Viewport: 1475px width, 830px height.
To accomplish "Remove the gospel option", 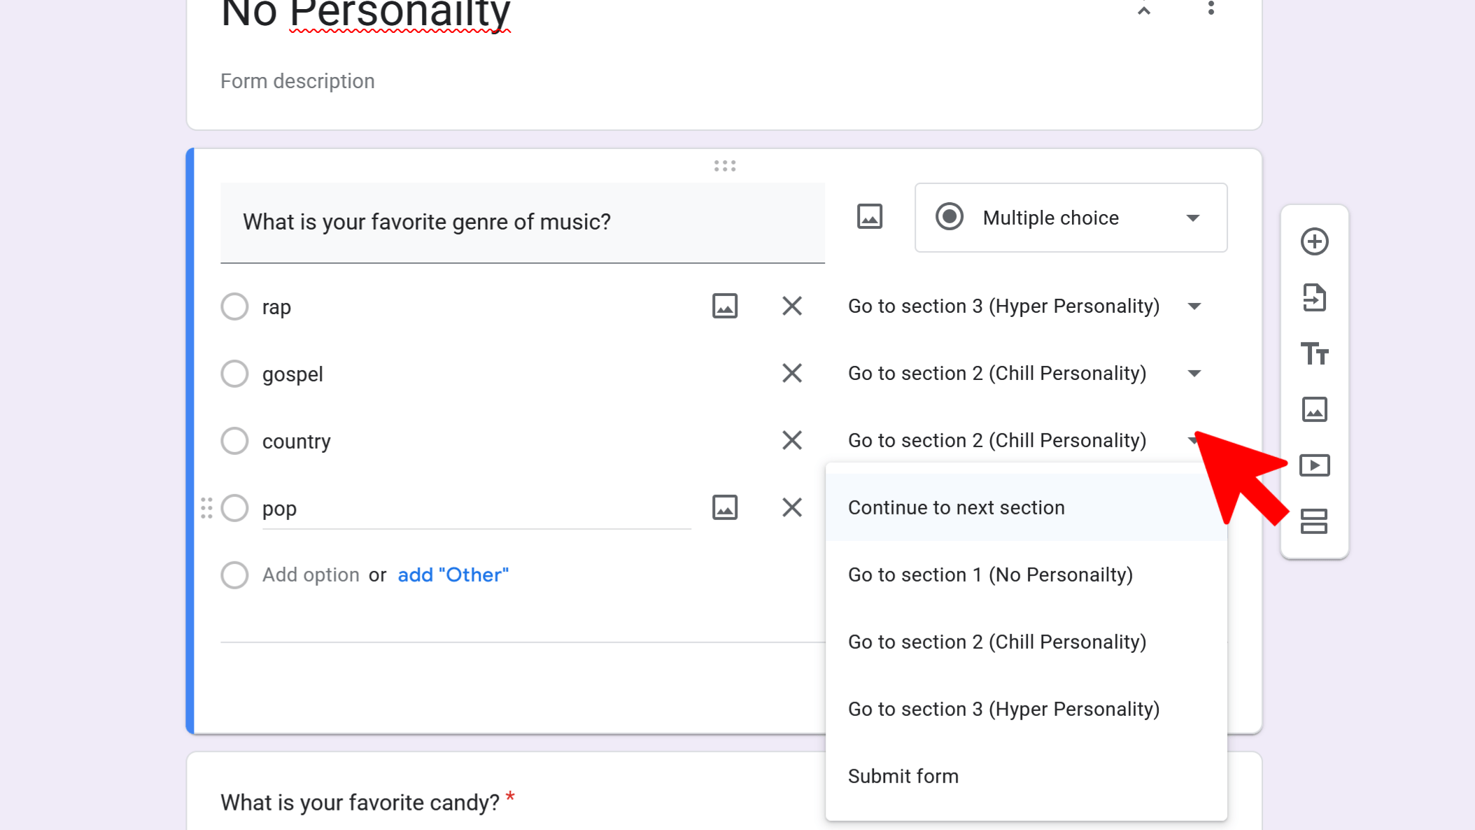I will 791,374.
